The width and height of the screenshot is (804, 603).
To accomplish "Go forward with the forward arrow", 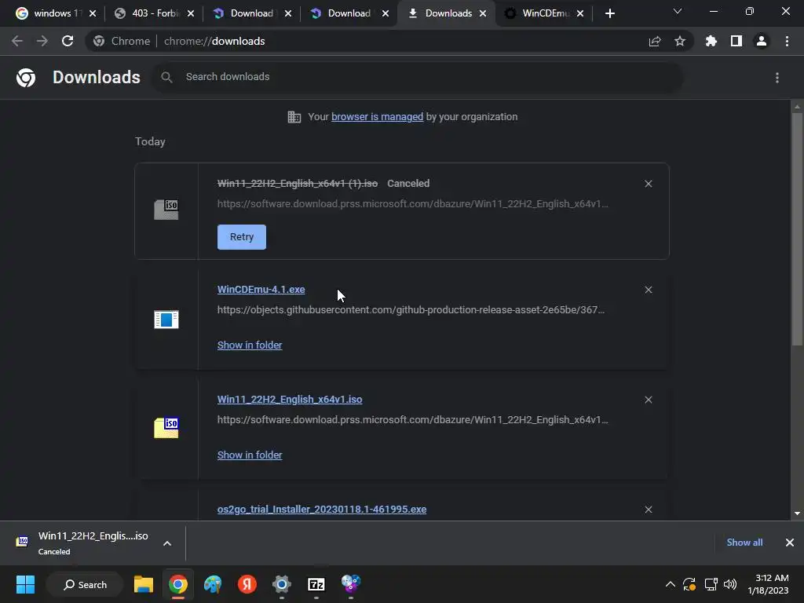I will 42,41.
